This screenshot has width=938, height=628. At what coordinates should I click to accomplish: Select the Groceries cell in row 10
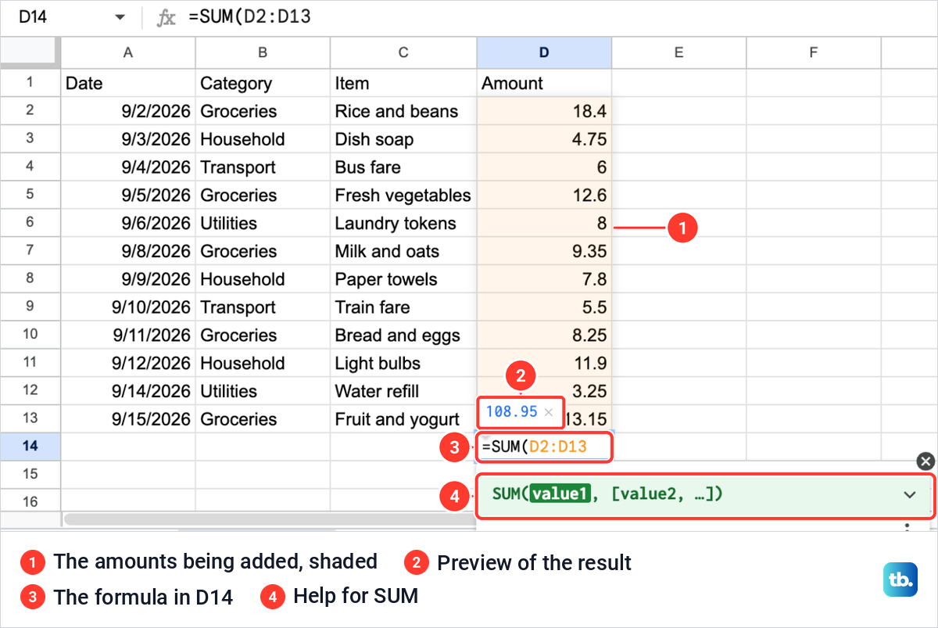(263, 336)
